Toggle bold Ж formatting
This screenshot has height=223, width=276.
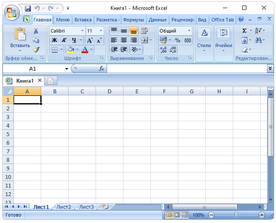54,40
